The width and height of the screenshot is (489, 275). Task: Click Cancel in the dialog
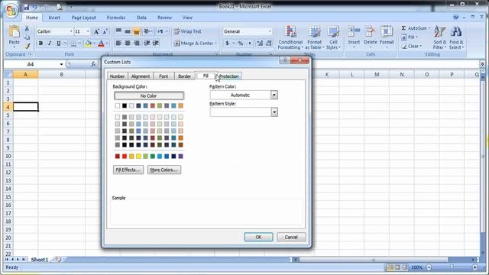pyautogui.click(x=291, y=237)
